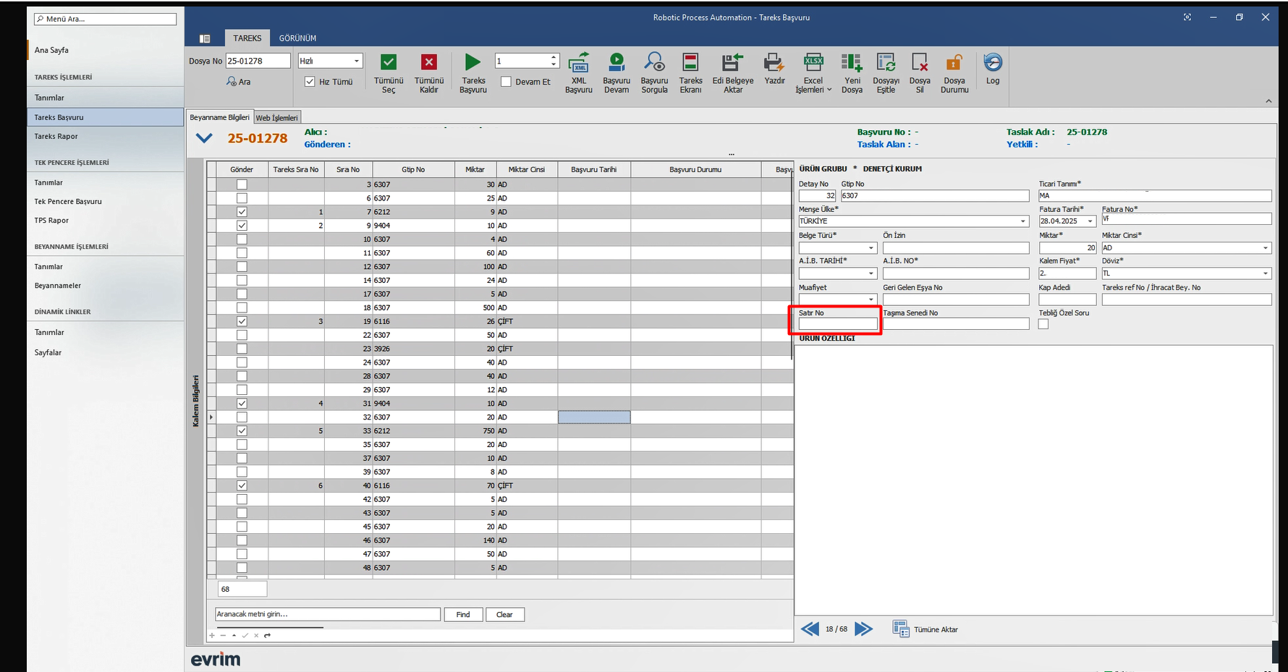Screen dimensions: 1288x672
Task: Select the TAREKS ribbon tab
Action: (x=247, y=38)
